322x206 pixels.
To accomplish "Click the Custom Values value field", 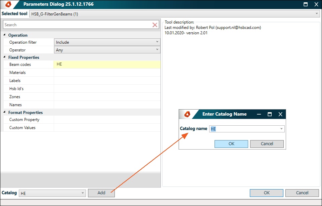I will tap(107, 128).
